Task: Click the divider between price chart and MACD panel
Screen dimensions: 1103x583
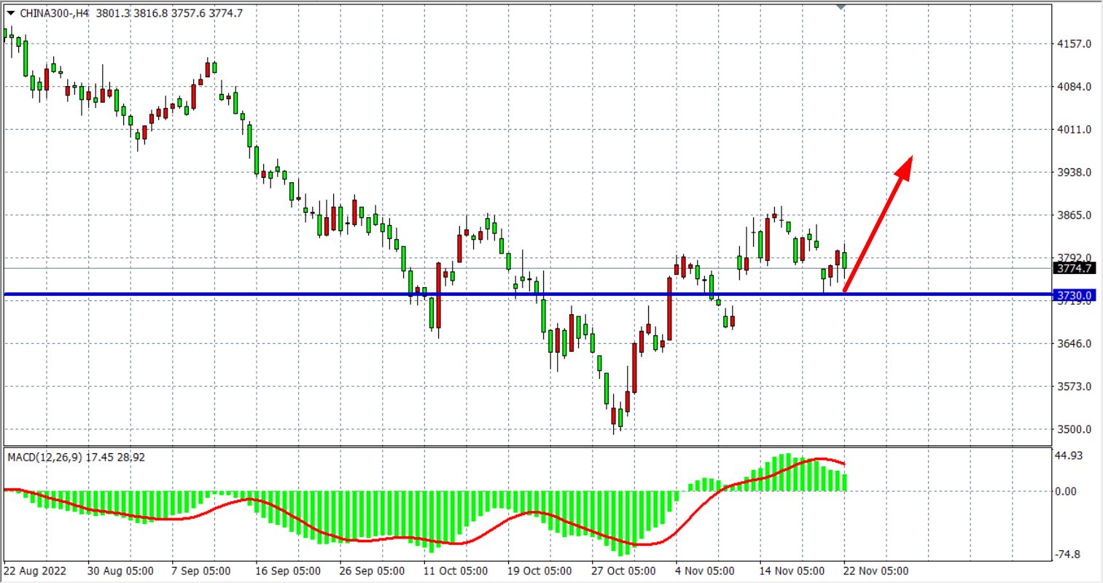Action: [x=525, y=446]
